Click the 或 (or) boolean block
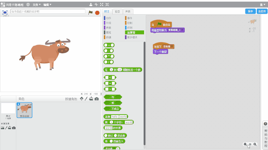Viewport: 268px width, 150px height. tap(113, 103)
